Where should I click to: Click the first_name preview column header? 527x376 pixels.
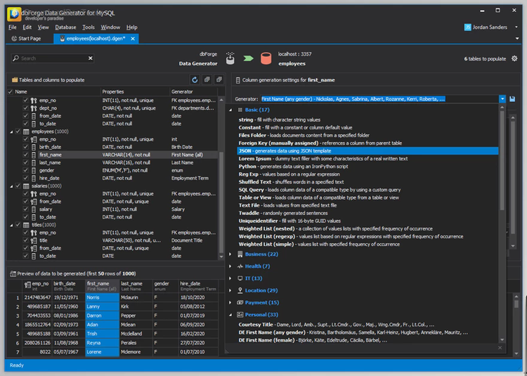(102, 286)
